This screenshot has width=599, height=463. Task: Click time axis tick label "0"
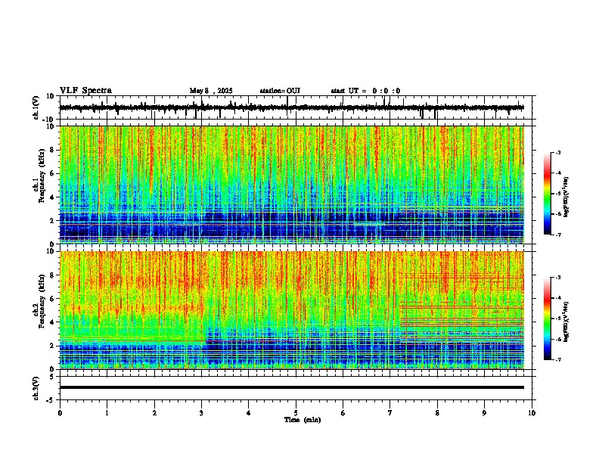60,413
